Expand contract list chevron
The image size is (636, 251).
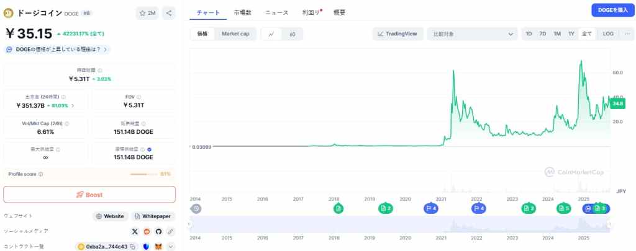pos(170,247)
